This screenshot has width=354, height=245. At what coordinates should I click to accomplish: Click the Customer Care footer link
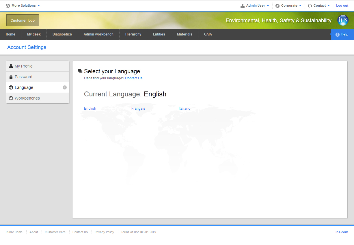coord(55,232)
